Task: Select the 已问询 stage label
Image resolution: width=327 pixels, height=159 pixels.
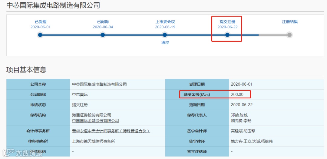Action: [103, 22]
